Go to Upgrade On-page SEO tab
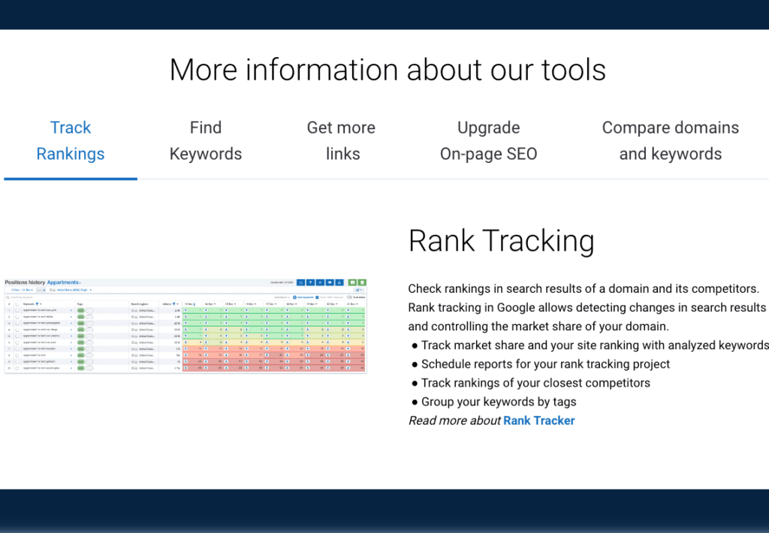The image size is (769, 533). click(x=488, y=140)
